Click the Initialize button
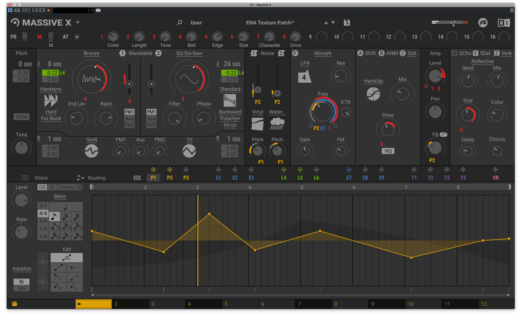Image resolution: width=521 pixels, height=315 pixels. [21, 269]
